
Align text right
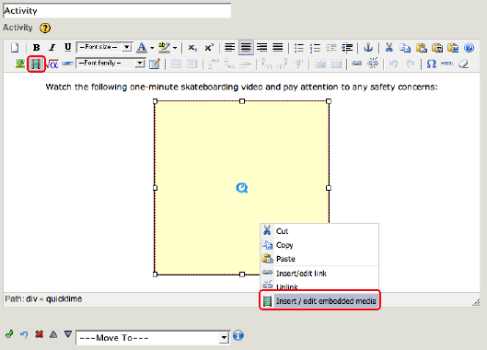tap(261, 48)
